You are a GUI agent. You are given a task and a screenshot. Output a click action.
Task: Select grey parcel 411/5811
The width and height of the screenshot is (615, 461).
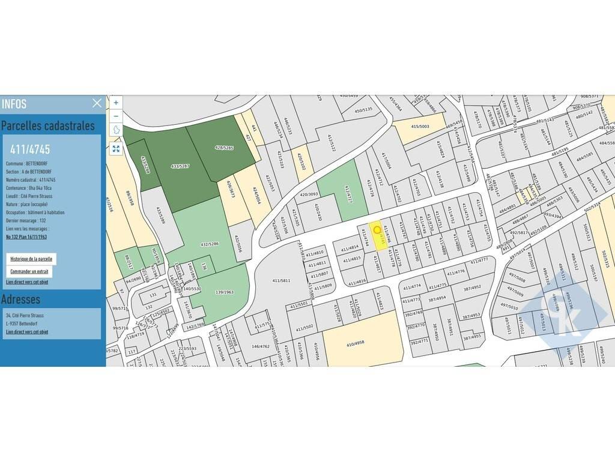(280, 280)
